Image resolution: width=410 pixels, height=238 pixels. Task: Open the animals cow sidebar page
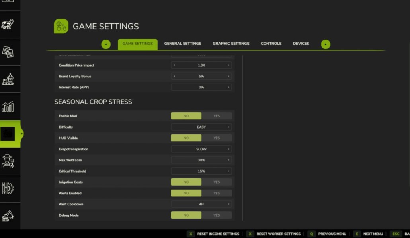tap(8, 25)
